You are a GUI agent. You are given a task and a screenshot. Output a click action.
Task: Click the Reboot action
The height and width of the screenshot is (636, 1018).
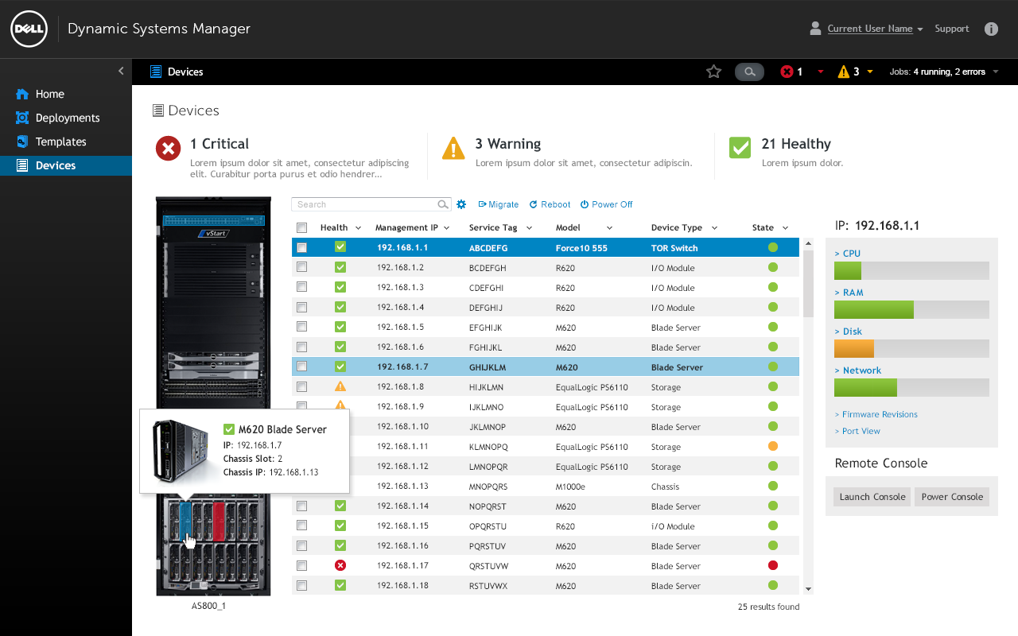[x=550, y=204]
